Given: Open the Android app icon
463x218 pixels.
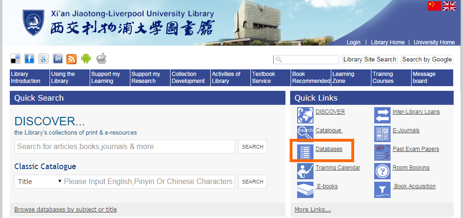Looking at the screenshot, I should point(86,59).
